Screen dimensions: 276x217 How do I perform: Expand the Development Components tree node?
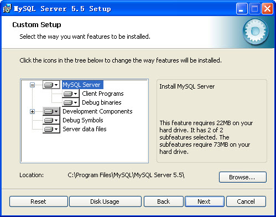32,111
